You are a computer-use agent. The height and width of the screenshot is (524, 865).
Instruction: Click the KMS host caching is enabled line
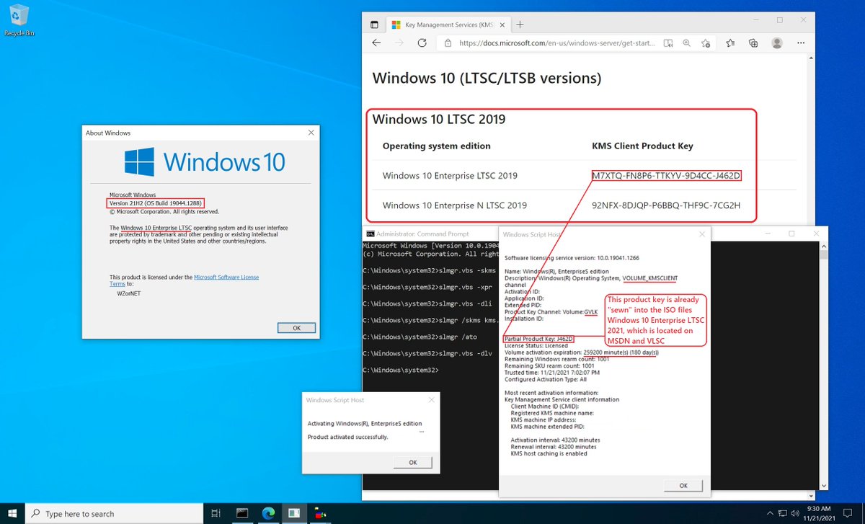click(x=549, y=453)
